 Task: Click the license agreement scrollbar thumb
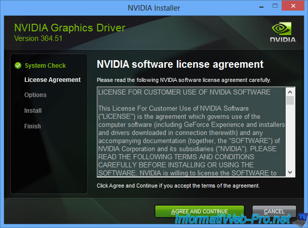point(290,100)
